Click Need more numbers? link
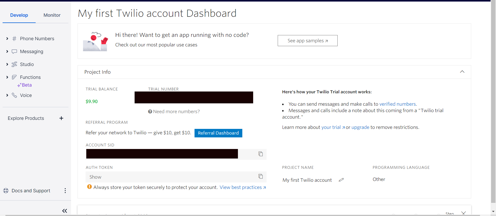 click(x=176, y=112)
